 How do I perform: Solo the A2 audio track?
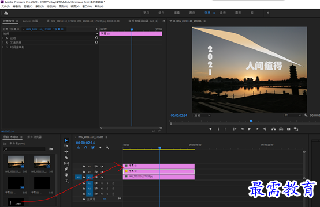click(107, 189)
